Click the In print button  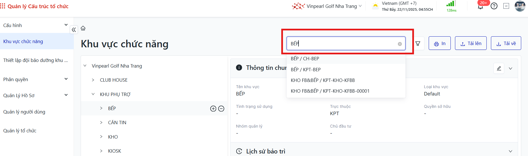(x=439, y=43)
